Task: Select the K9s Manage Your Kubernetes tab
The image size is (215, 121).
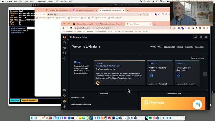Action: (112, 10)
